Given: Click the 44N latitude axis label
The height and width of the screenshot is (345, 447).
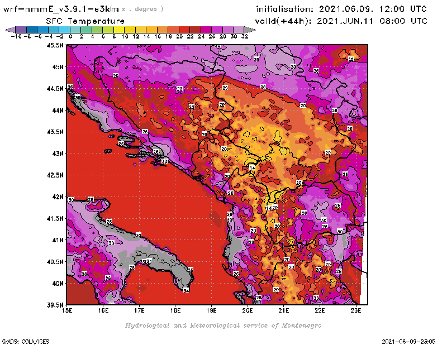Looking at the screenshot, I should click(58, 110).
